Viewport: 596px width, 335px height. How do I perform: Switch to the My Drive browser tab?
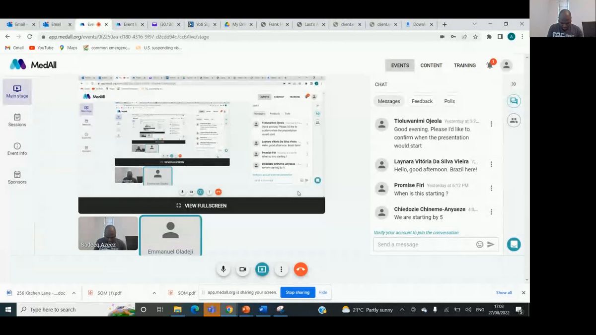pyautogui.click(x=238, y=24)
